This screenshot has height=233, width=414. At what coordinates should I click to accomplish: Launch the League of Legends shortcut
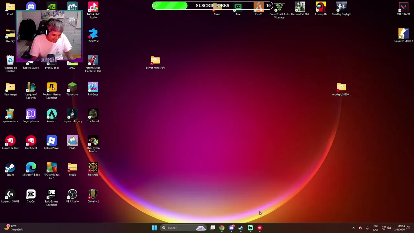[31, 90]
